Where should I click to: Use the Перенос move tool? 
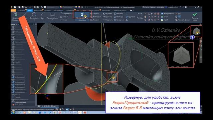[x=95, y=14]
